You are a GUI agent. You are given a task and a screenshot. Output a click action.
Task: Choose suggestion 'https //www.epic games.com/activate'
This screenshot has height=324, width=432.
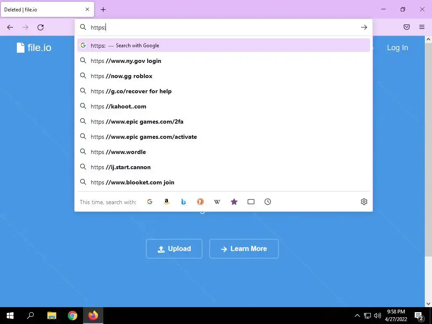click(x=224, y=137)
